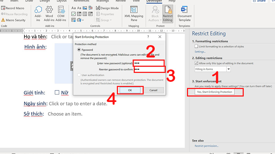This screenshot has height=154, width=275.
Task: Click the Record Macro button
Action: click(13, 8)
